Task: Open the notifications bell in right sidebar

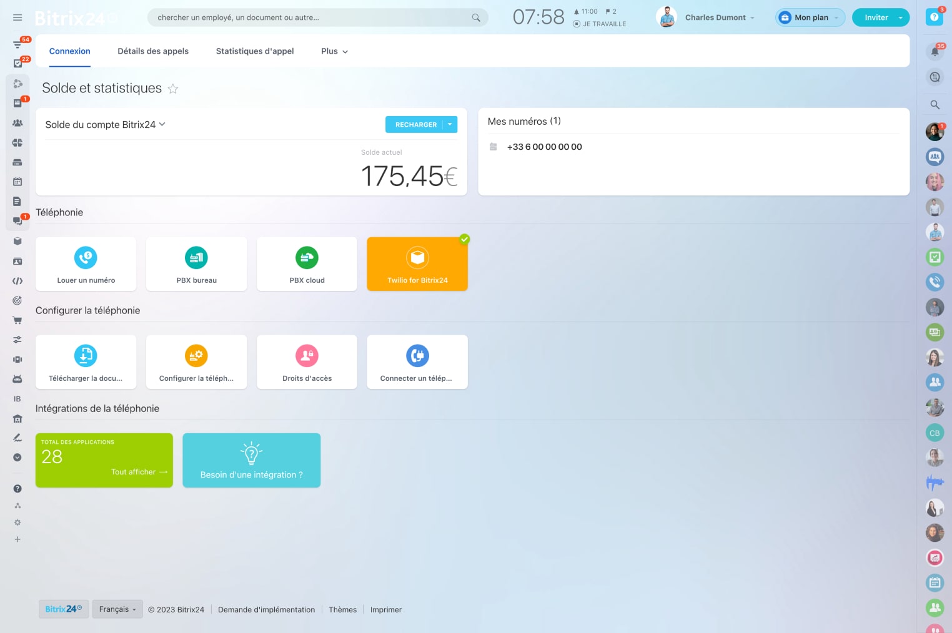Action: coord(935,52)
